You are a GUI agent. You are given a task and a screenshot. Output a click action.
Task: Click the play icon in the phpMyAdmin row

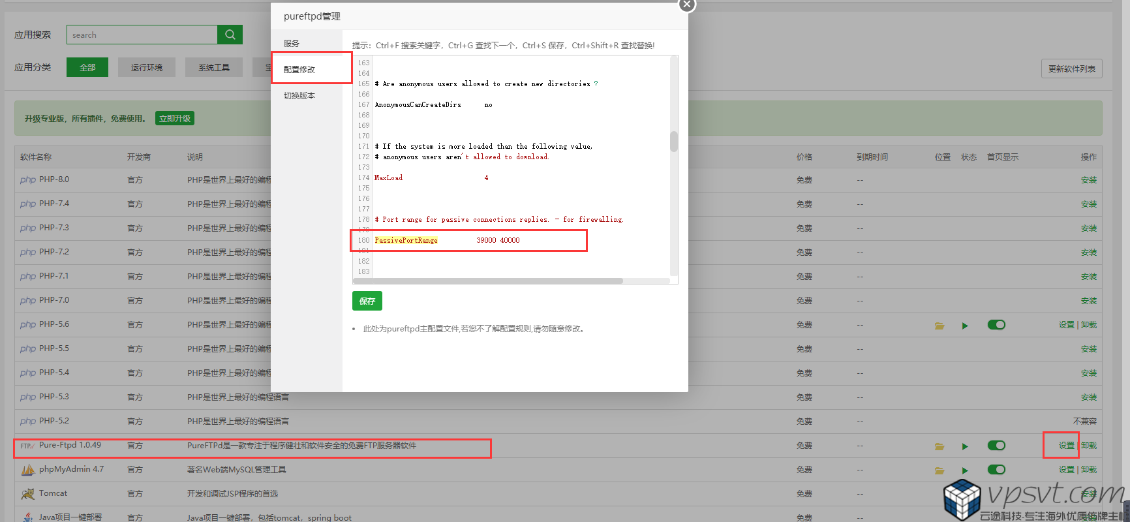(x=965, y=470)
